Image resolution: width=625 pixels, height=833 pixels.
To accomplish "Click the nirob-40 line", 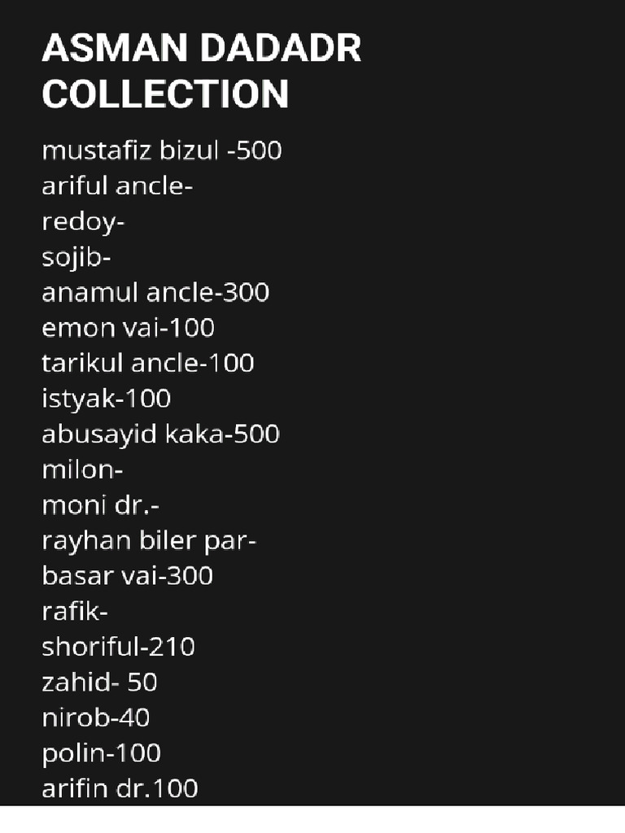I will pyautogui.click(x=96, y=717).
